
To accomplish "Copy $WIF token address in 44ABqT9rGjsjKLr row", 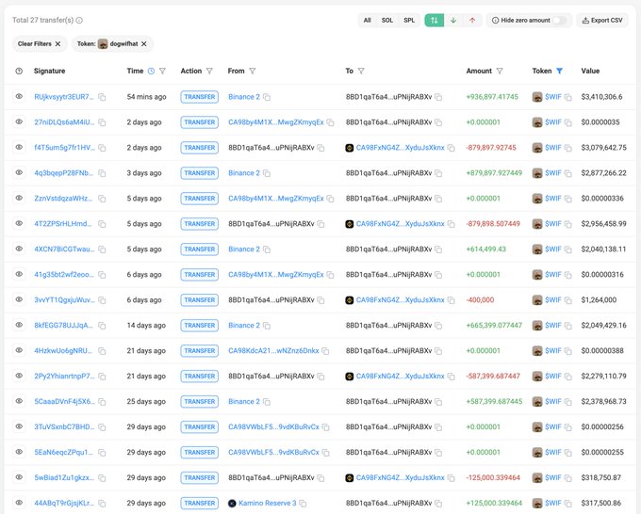I will (567, 504).
